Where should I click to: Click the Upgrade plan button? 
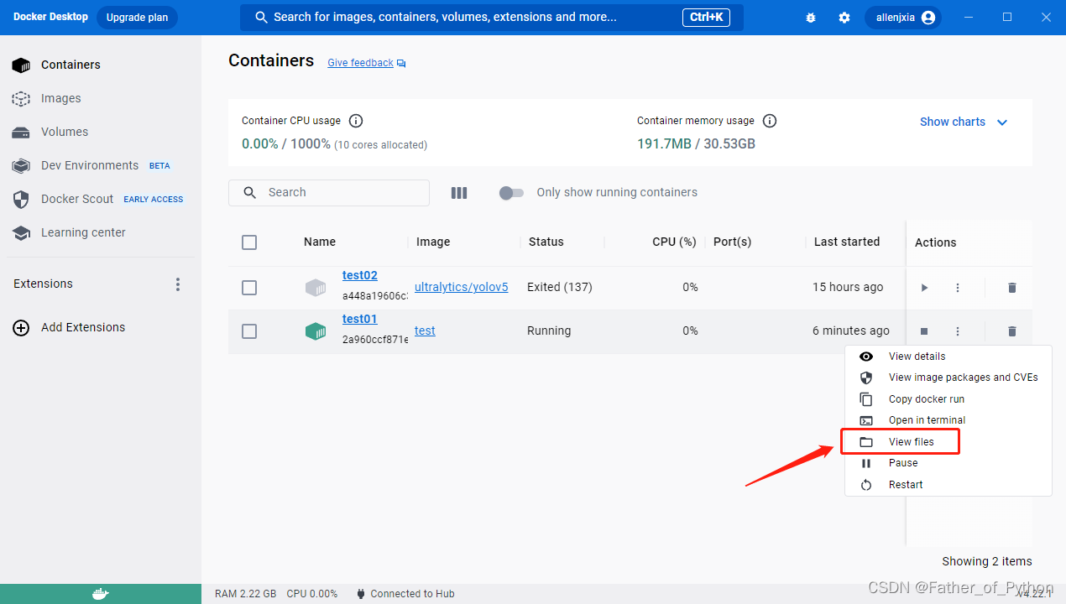pyautogui.click(x=137, y=18)
